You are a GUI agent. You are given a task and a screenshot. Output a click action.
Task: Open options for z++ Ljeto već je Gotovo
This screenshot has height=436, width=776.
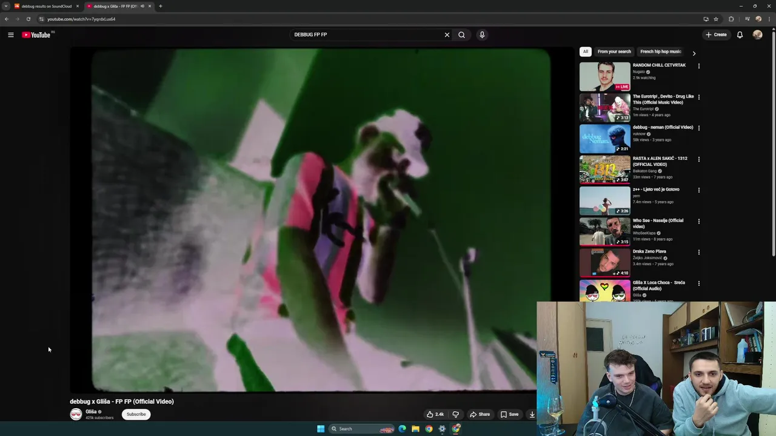click(698, 190)
